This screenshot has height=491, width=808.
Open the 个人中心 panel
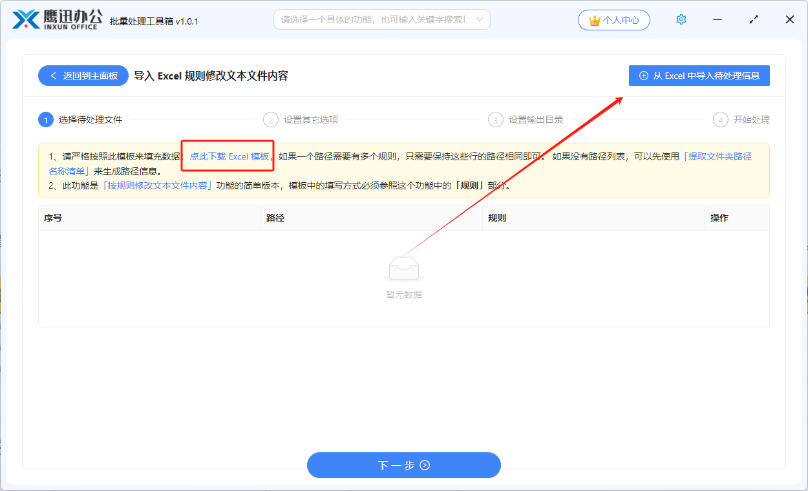(x=614, y=19)
